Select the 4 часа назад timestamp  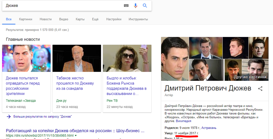coord(16,107)
